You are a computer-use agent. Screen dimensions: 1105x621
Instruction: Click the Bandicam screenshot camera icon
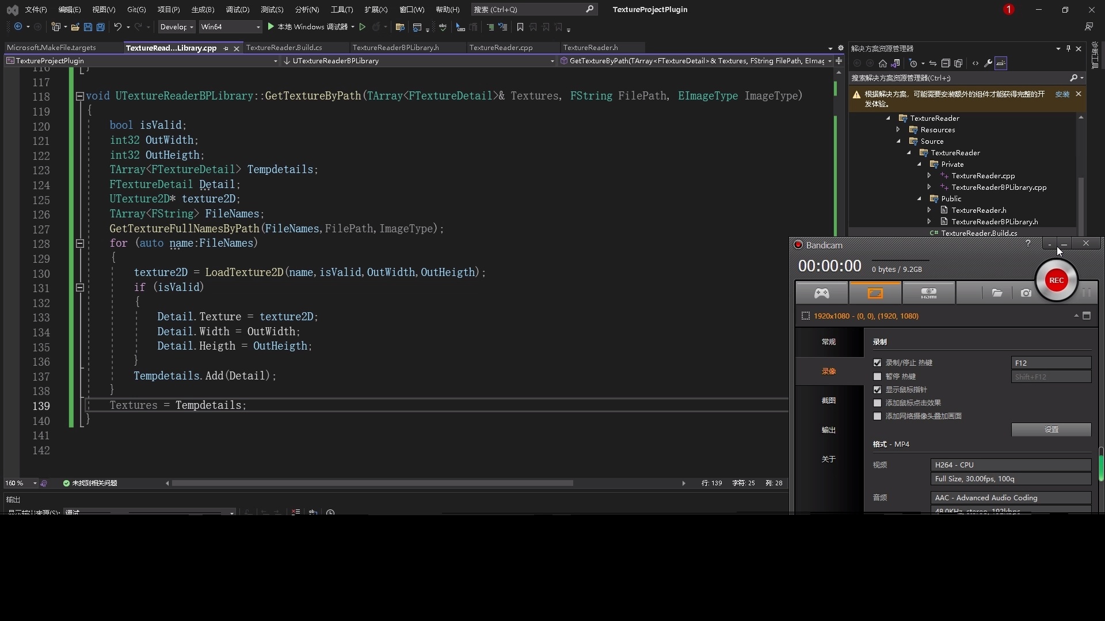pos(1026,293)
